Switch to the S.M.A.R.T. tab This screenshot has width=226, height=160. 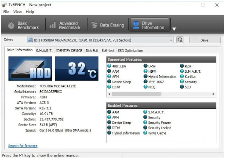click(44, 51)
